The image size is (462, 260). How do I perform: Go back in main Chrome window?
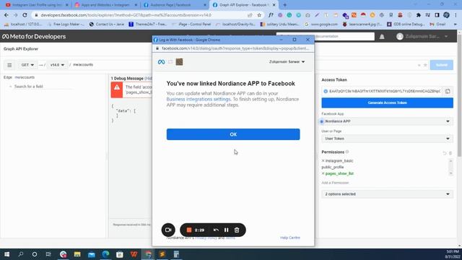tap(6, 15)
